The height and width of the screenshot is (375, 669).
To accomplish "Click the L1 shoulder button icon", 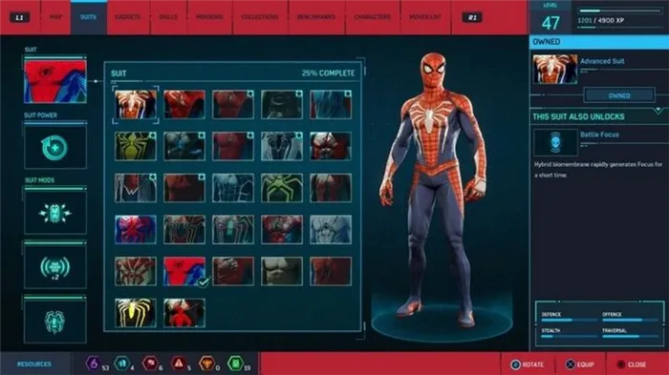I will point(20,17).
